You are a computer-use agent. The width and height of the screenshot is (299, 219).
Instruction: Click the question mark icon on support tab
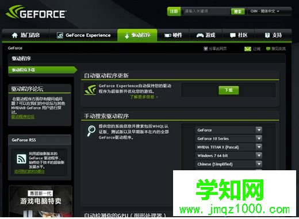click(x=267, y=36)
